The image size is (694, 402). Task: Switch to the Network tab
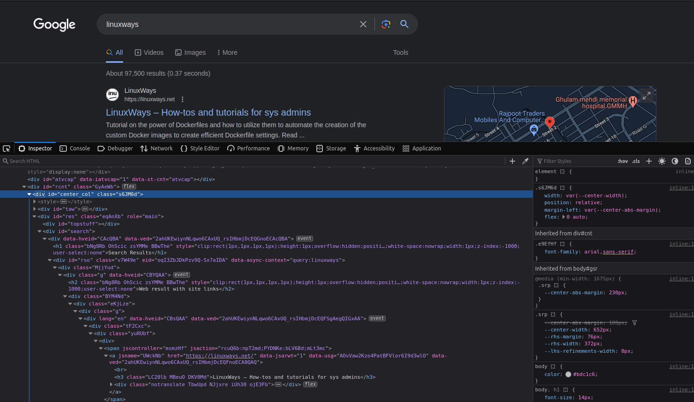[x=157, y=149]
